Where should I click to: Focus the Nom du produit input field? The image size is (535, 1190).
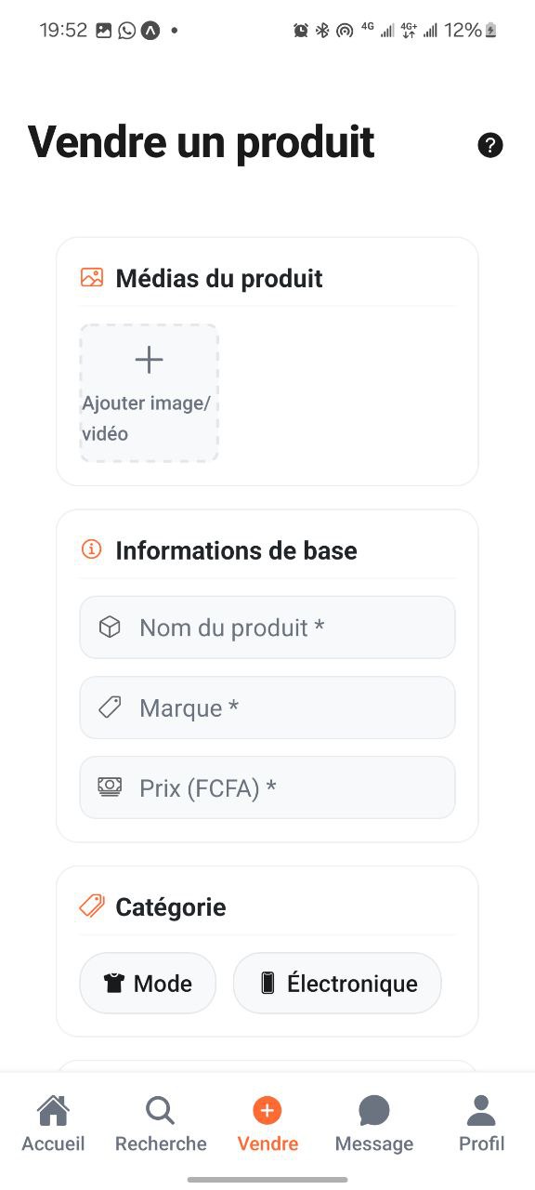(x=267, y=627)
